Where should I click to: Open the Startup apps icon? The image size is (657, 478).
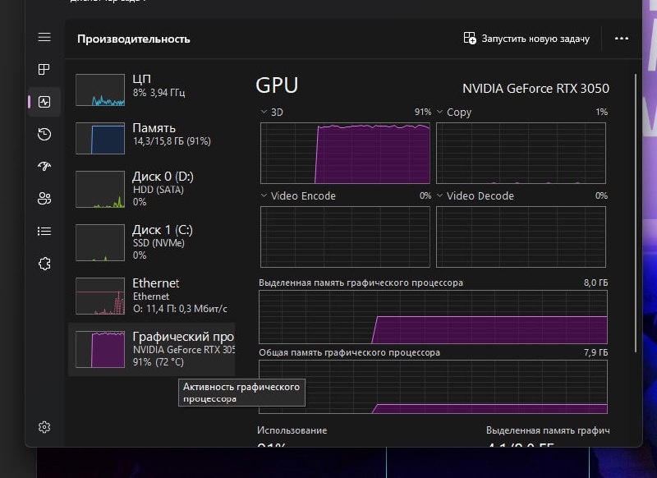coord(44,167)
